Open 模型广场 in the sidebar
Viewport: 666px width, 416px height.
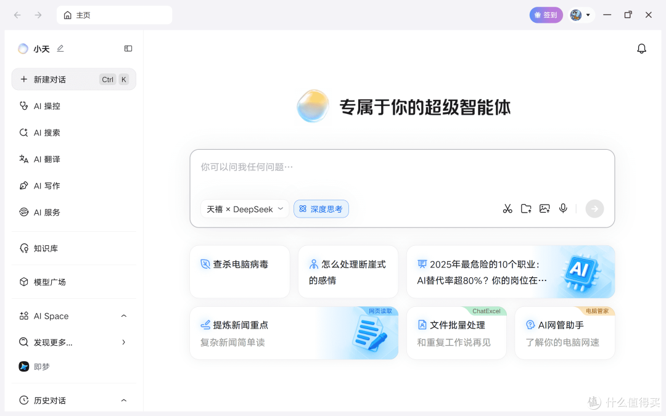[73, 282]
